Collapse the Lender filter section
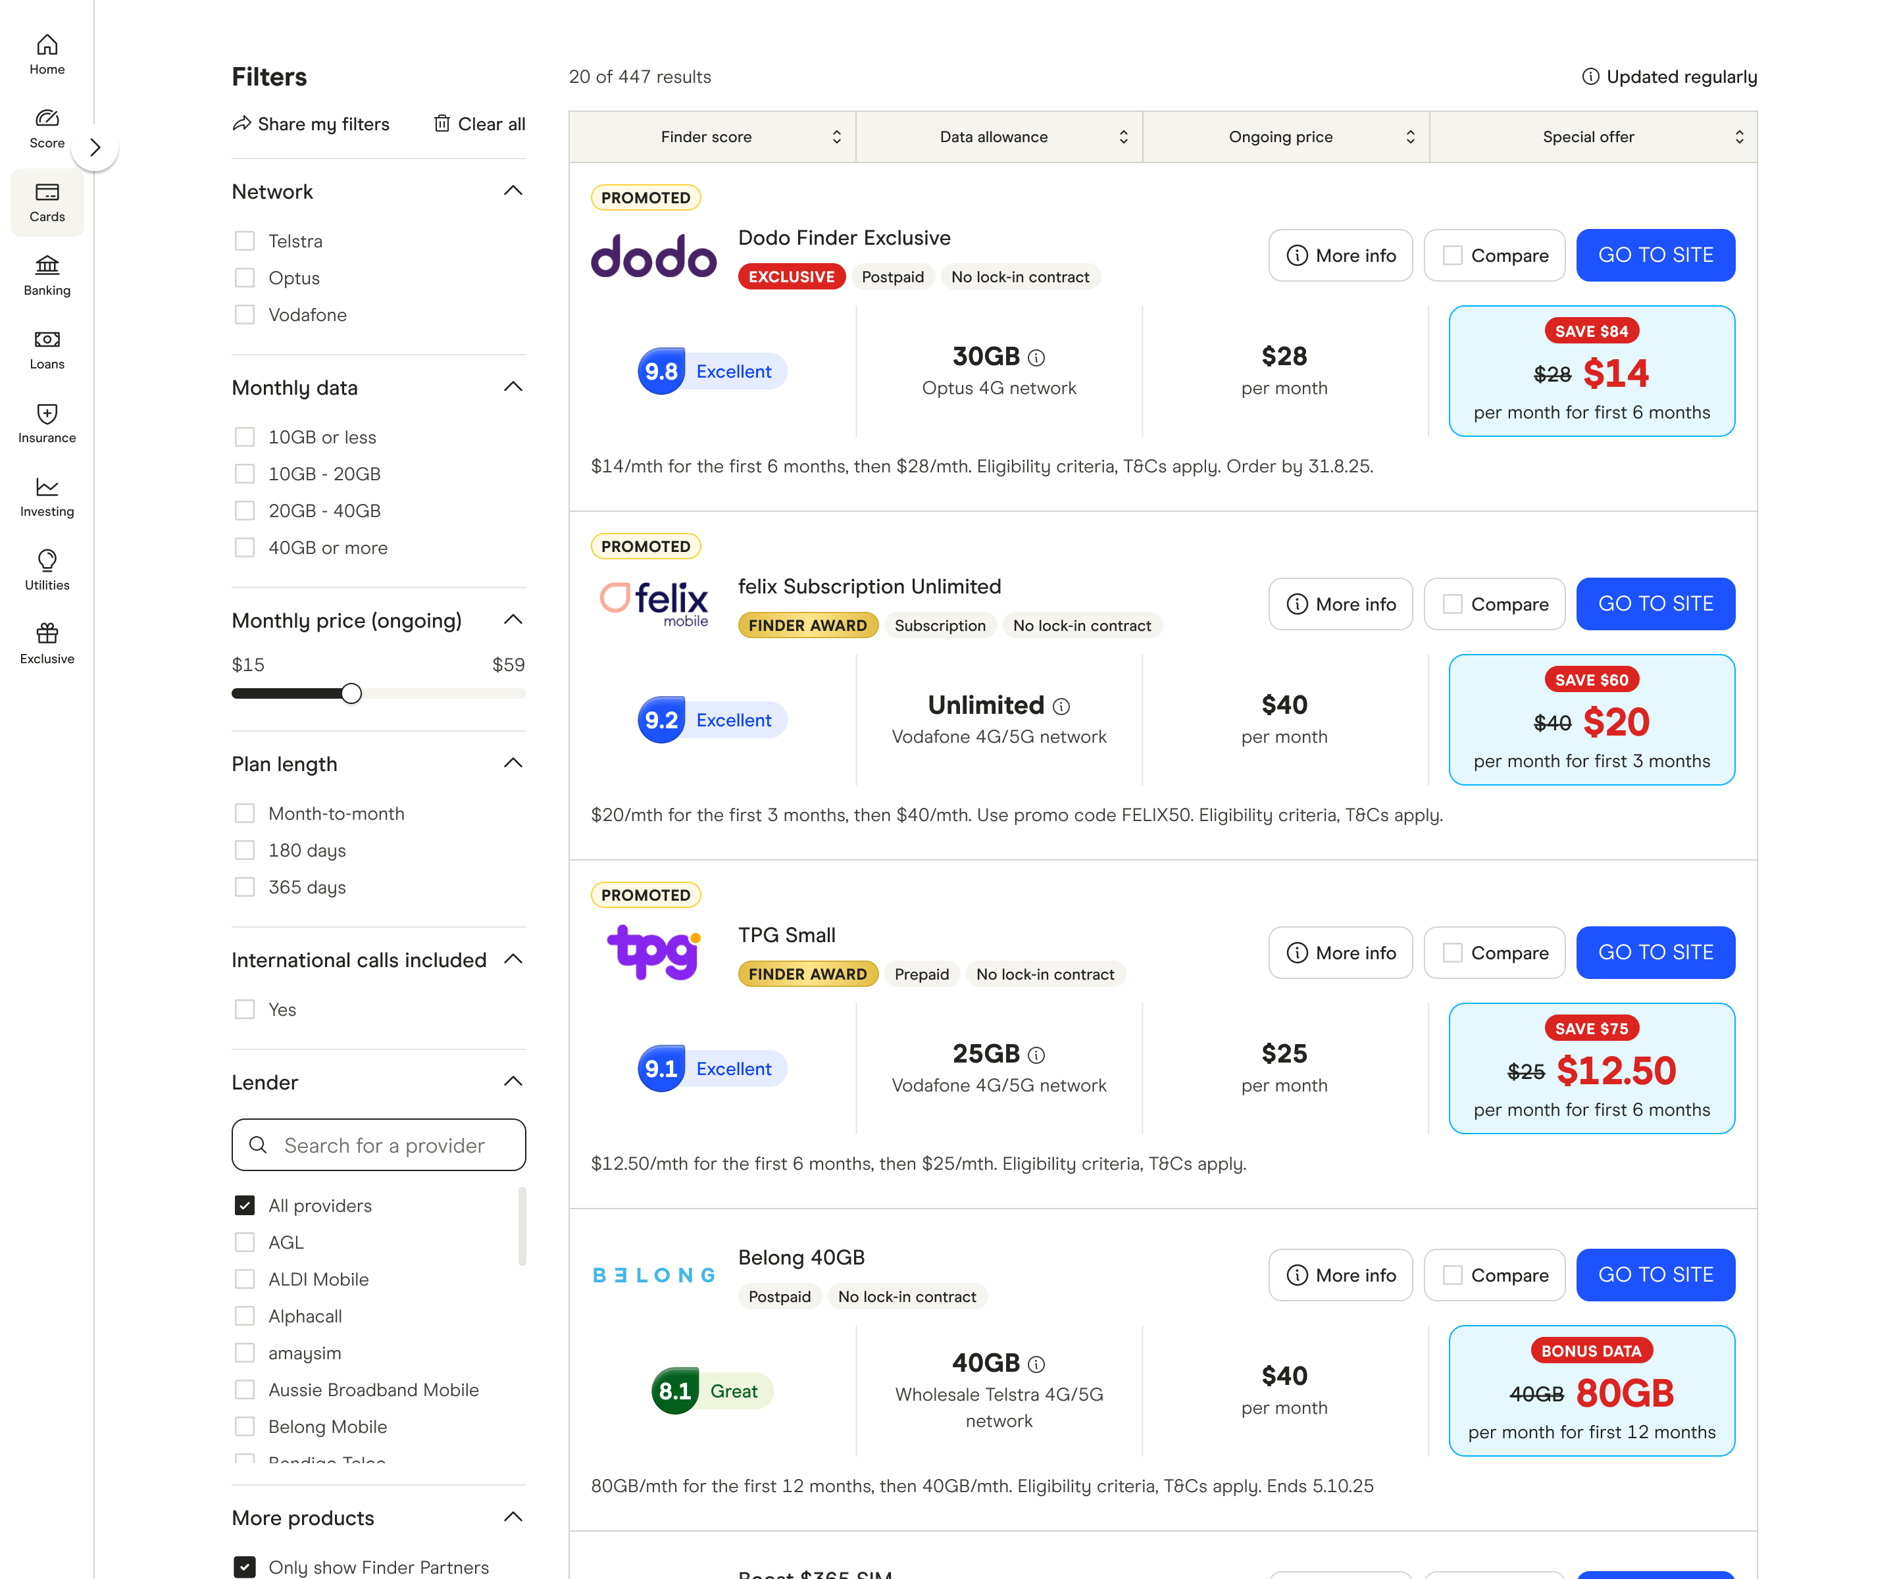This screenshot has width=1895, height=1579. (x=513, y=1081)
